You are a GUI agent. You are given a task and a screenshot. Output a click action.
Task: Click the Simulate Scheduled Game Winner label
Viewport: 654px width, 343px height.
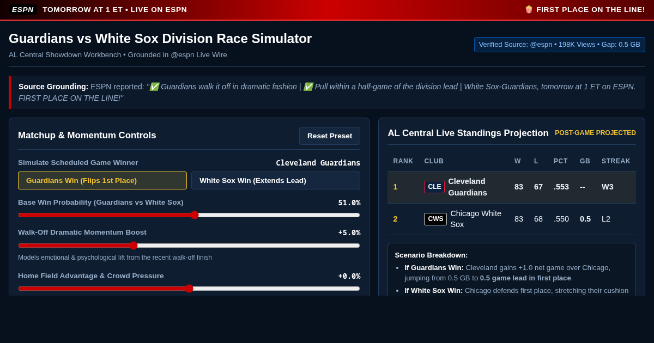coord(78,162)
